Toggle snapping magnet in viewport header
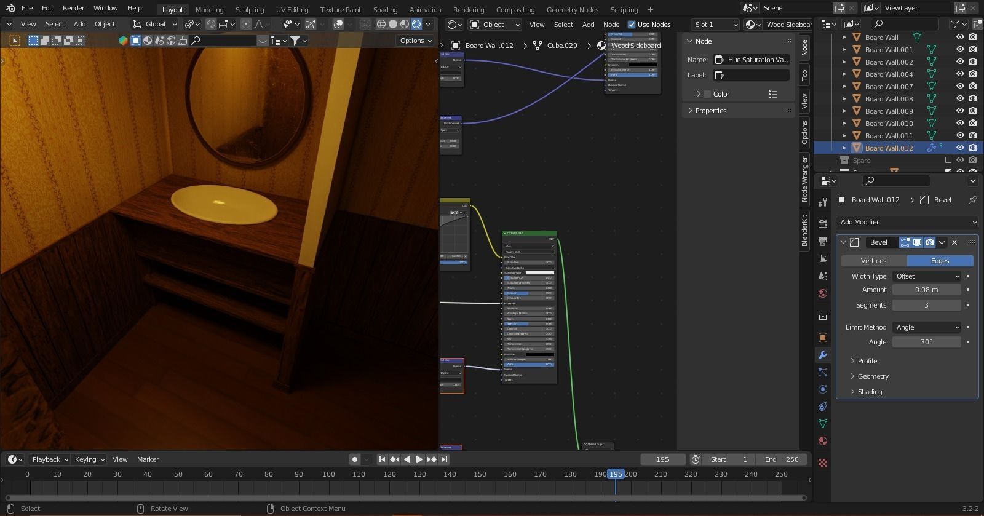The height and width of the screenshot is (516, 984). [x=211, y=24]
